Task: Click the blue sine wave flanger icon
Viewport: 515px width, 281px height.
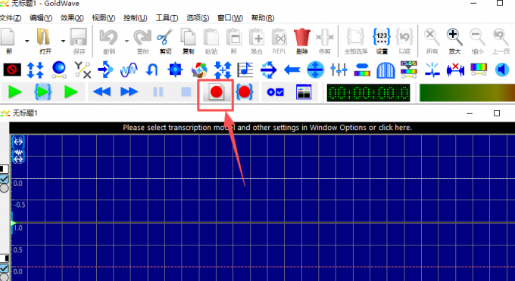Action: point(129,69)
